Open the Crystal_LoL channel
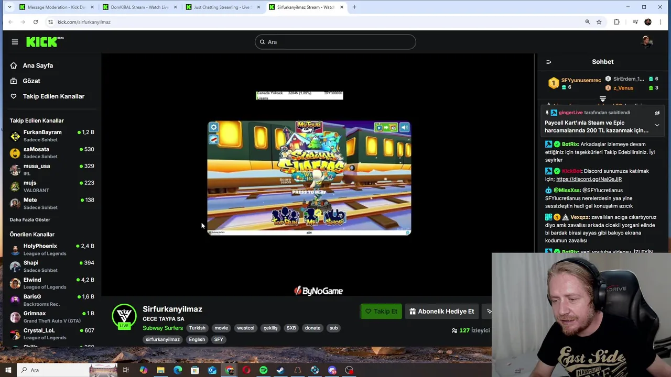The width and height of the screenshot is (671, 377). click(51, 334)
